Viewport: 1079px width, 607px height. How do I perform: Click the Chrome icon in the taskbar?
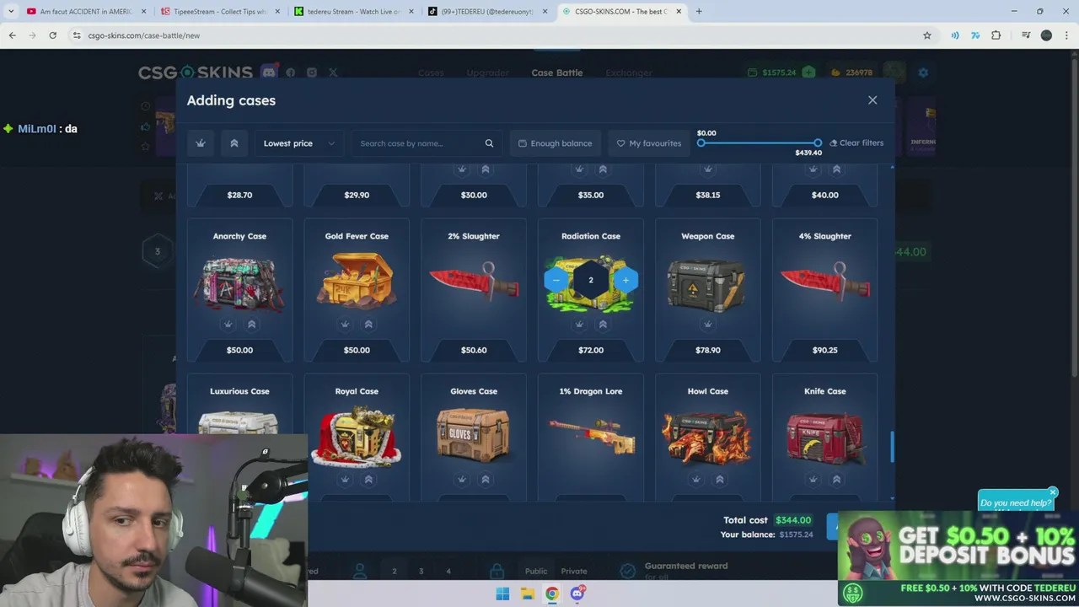552,594
